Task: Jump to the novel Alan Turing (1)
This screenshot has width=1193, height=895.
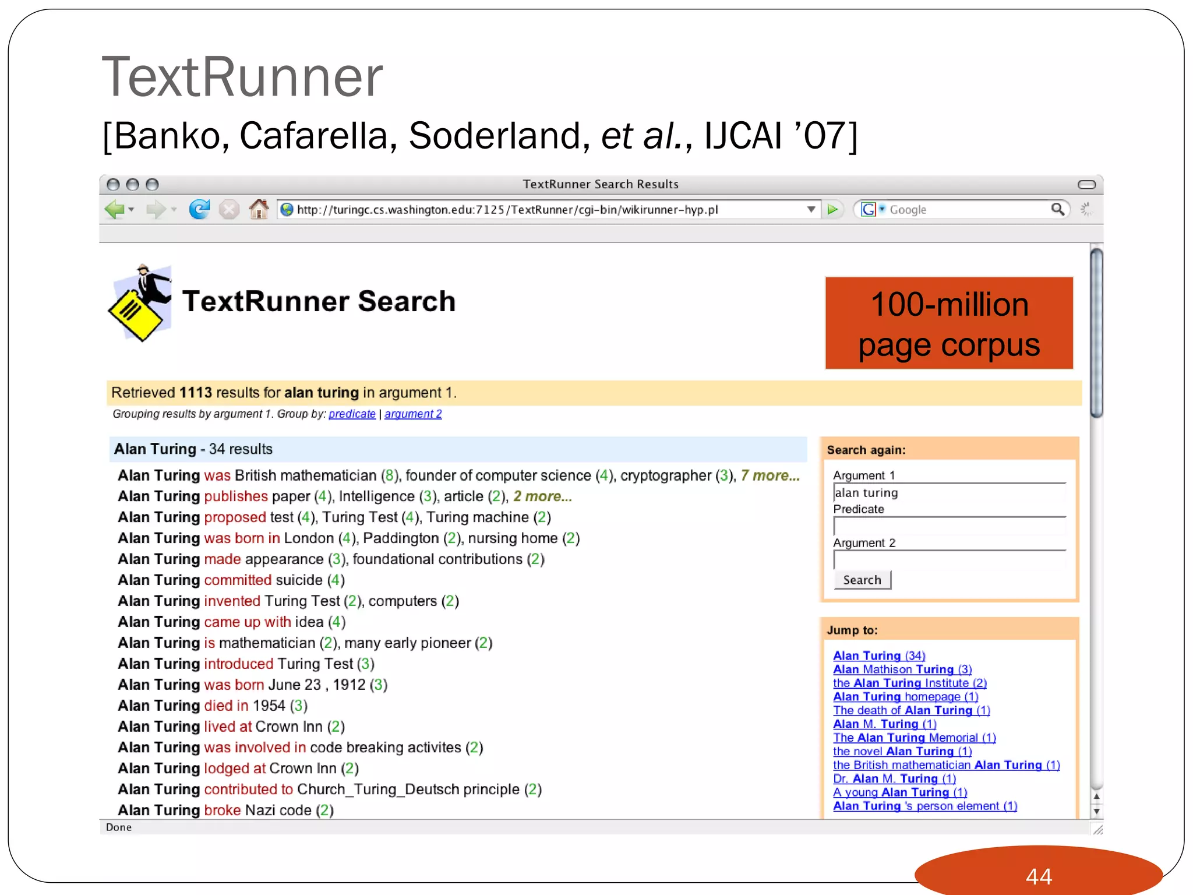Action: click(x=902, y=751)
